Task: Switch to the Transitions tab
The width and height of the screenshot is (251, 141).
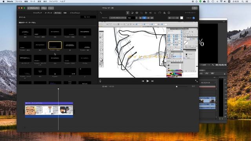Action: coord(75,13)
